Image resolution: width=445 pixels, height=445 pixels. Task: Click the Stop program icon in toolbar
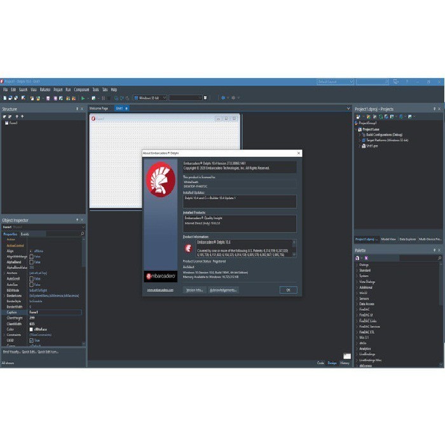point(109,98)
